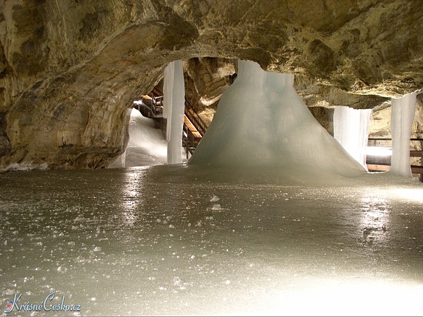
Task: Click the wooden staircase railing
Action: pos(192,127)
